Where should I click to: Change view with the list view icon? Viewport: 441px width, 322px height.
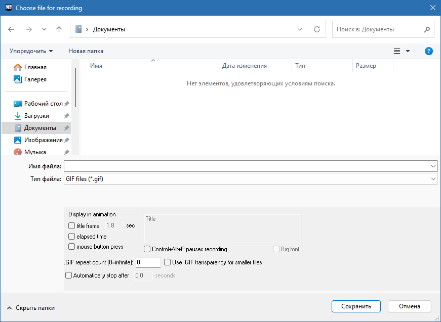point(397,51)
